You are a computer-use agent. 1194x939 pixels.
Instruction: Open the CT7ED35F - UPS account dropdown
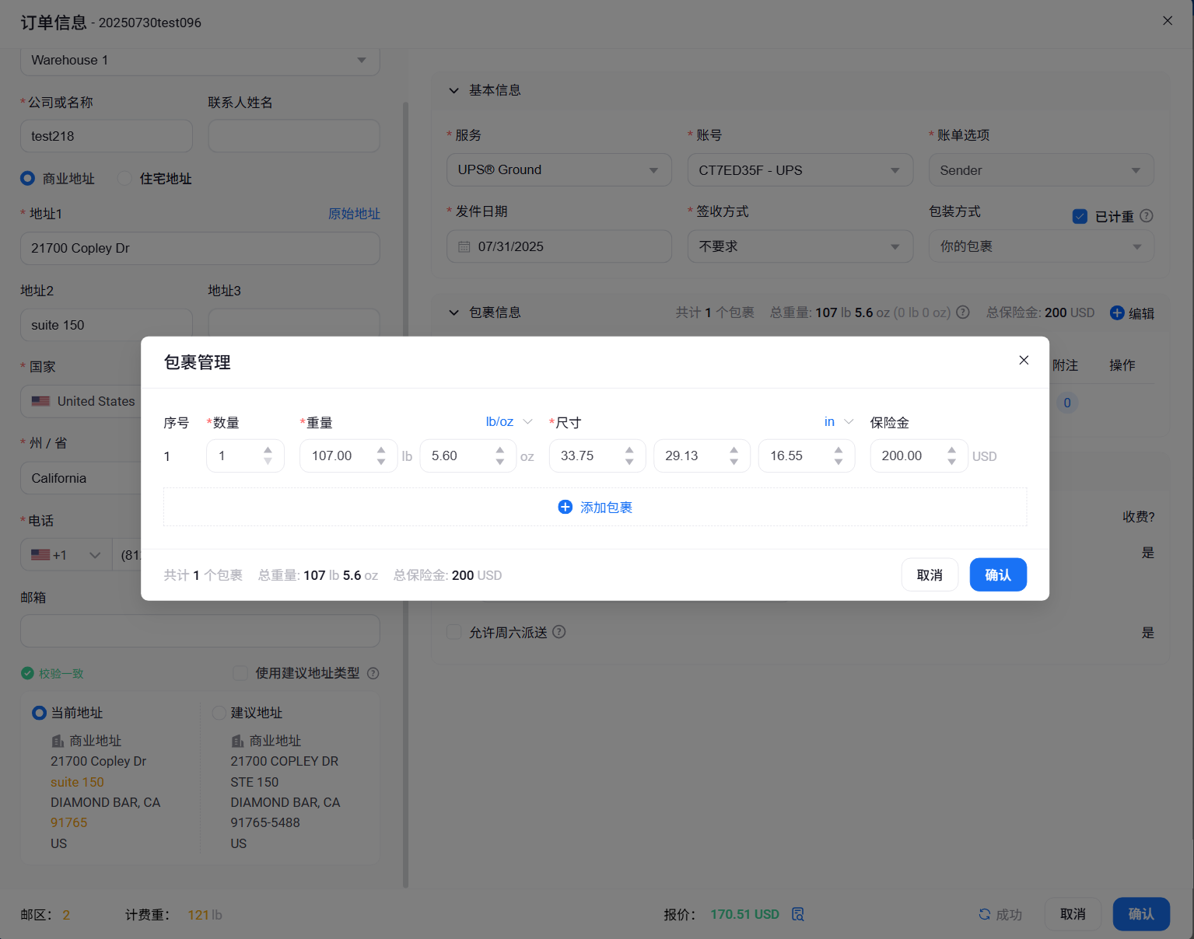tap(800, 169)
